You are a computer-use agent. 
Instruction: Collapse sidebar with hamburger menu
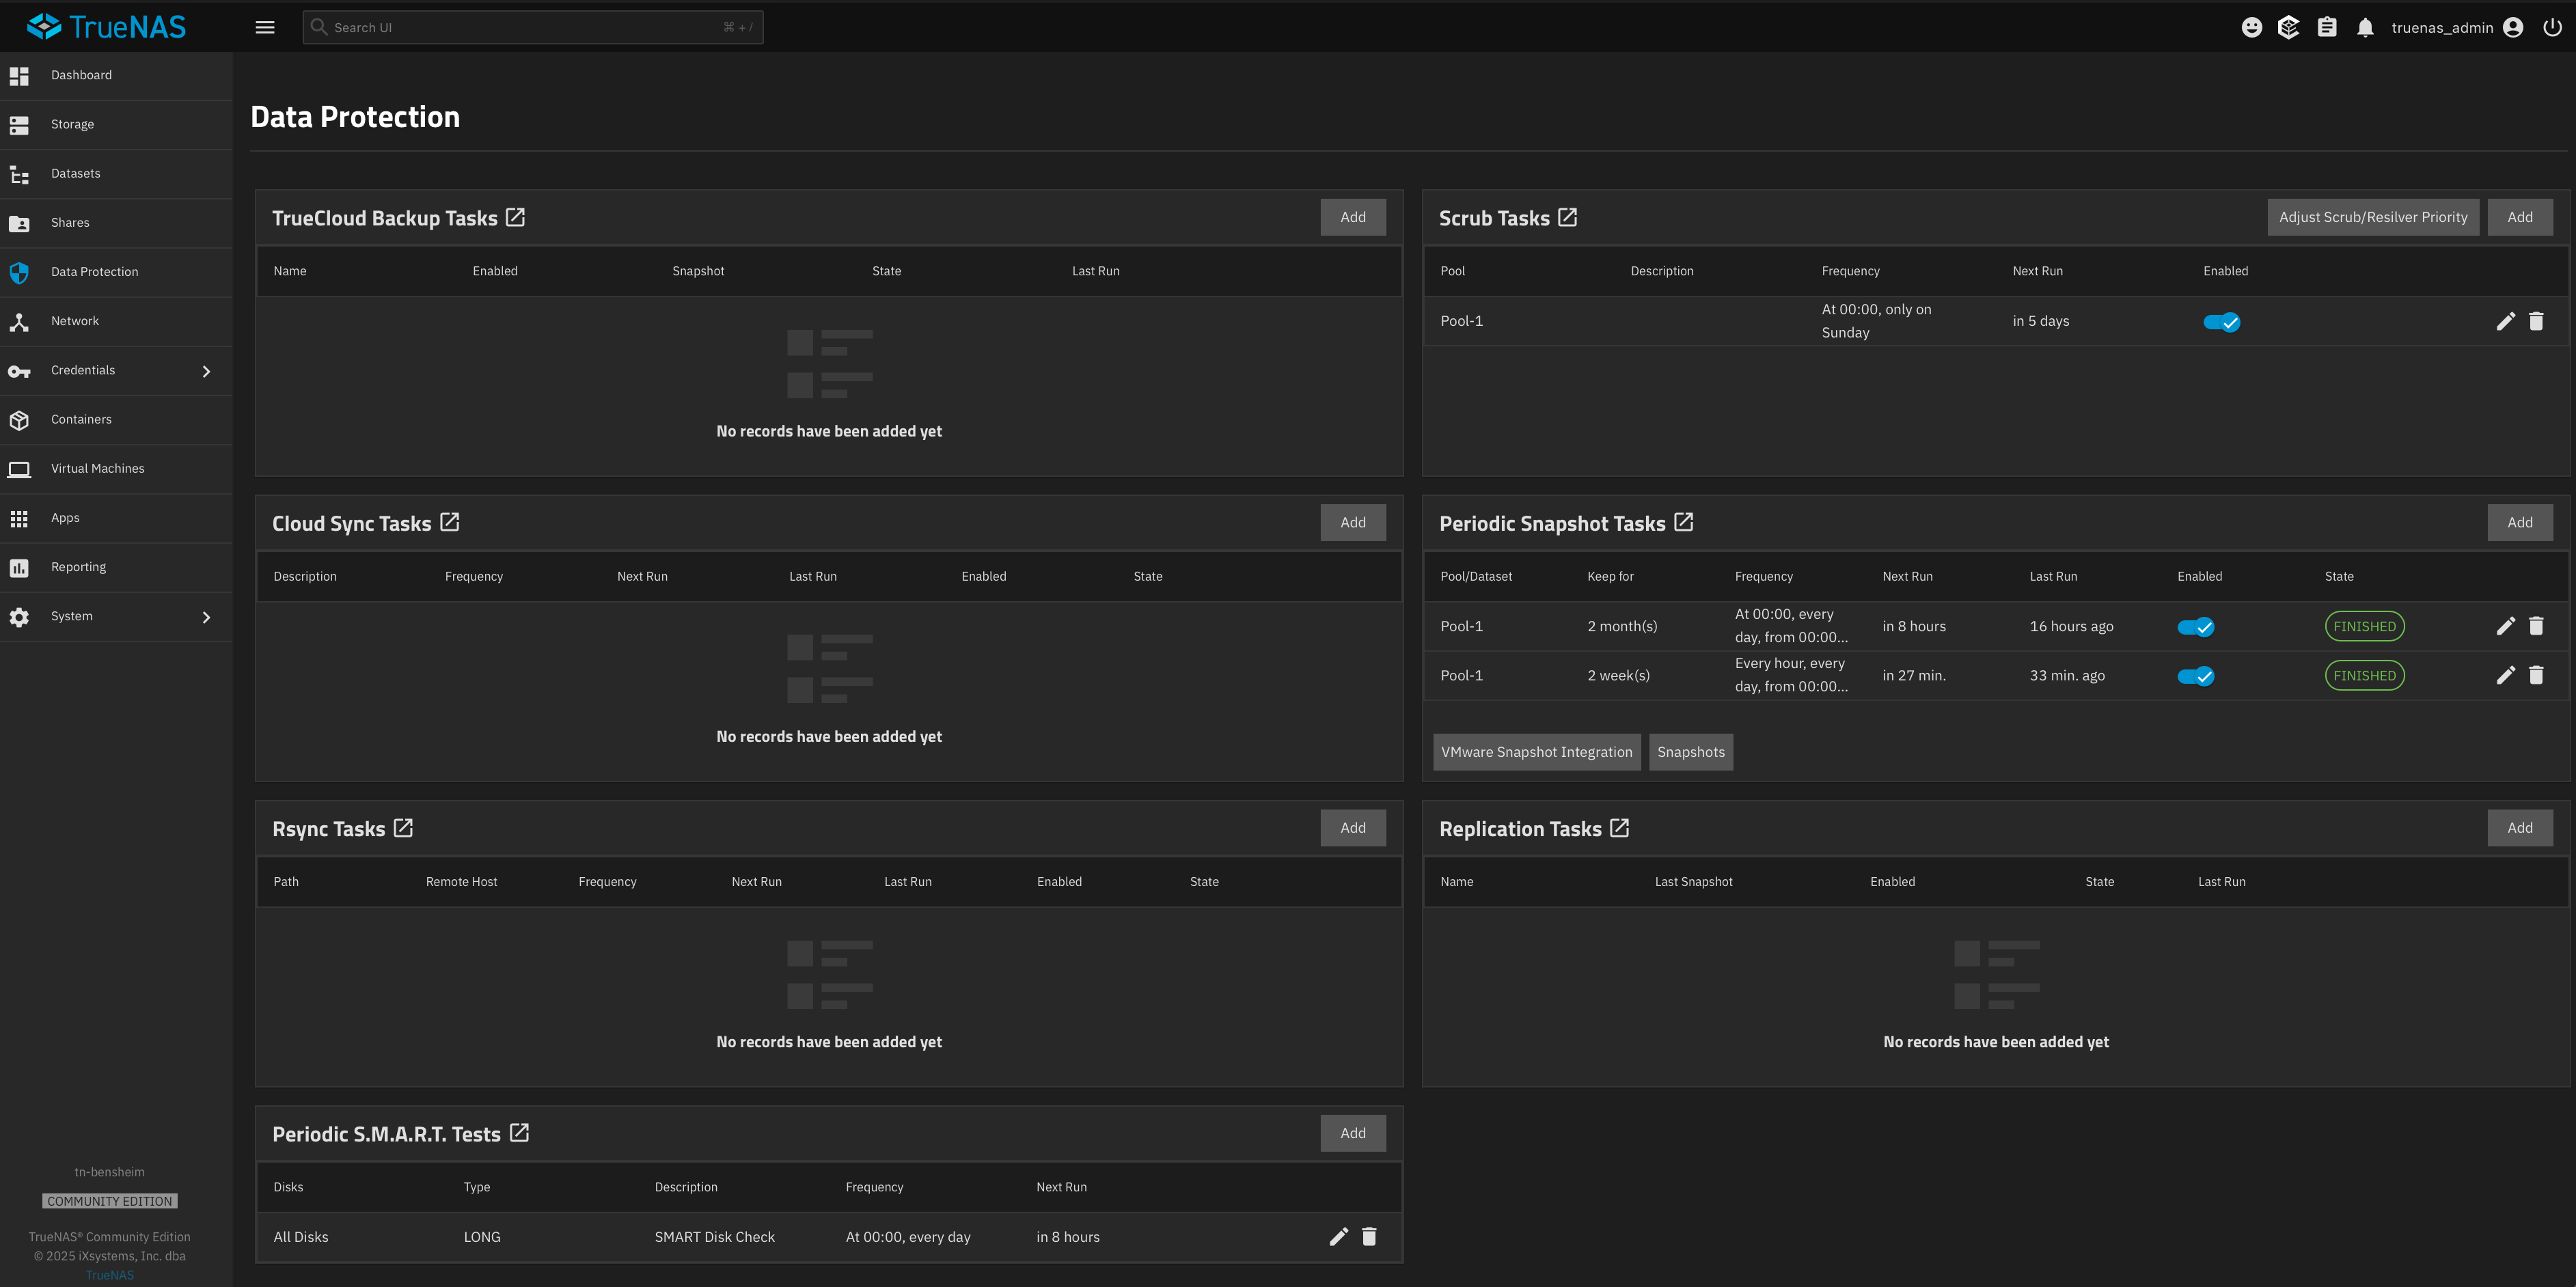(265, 28)
